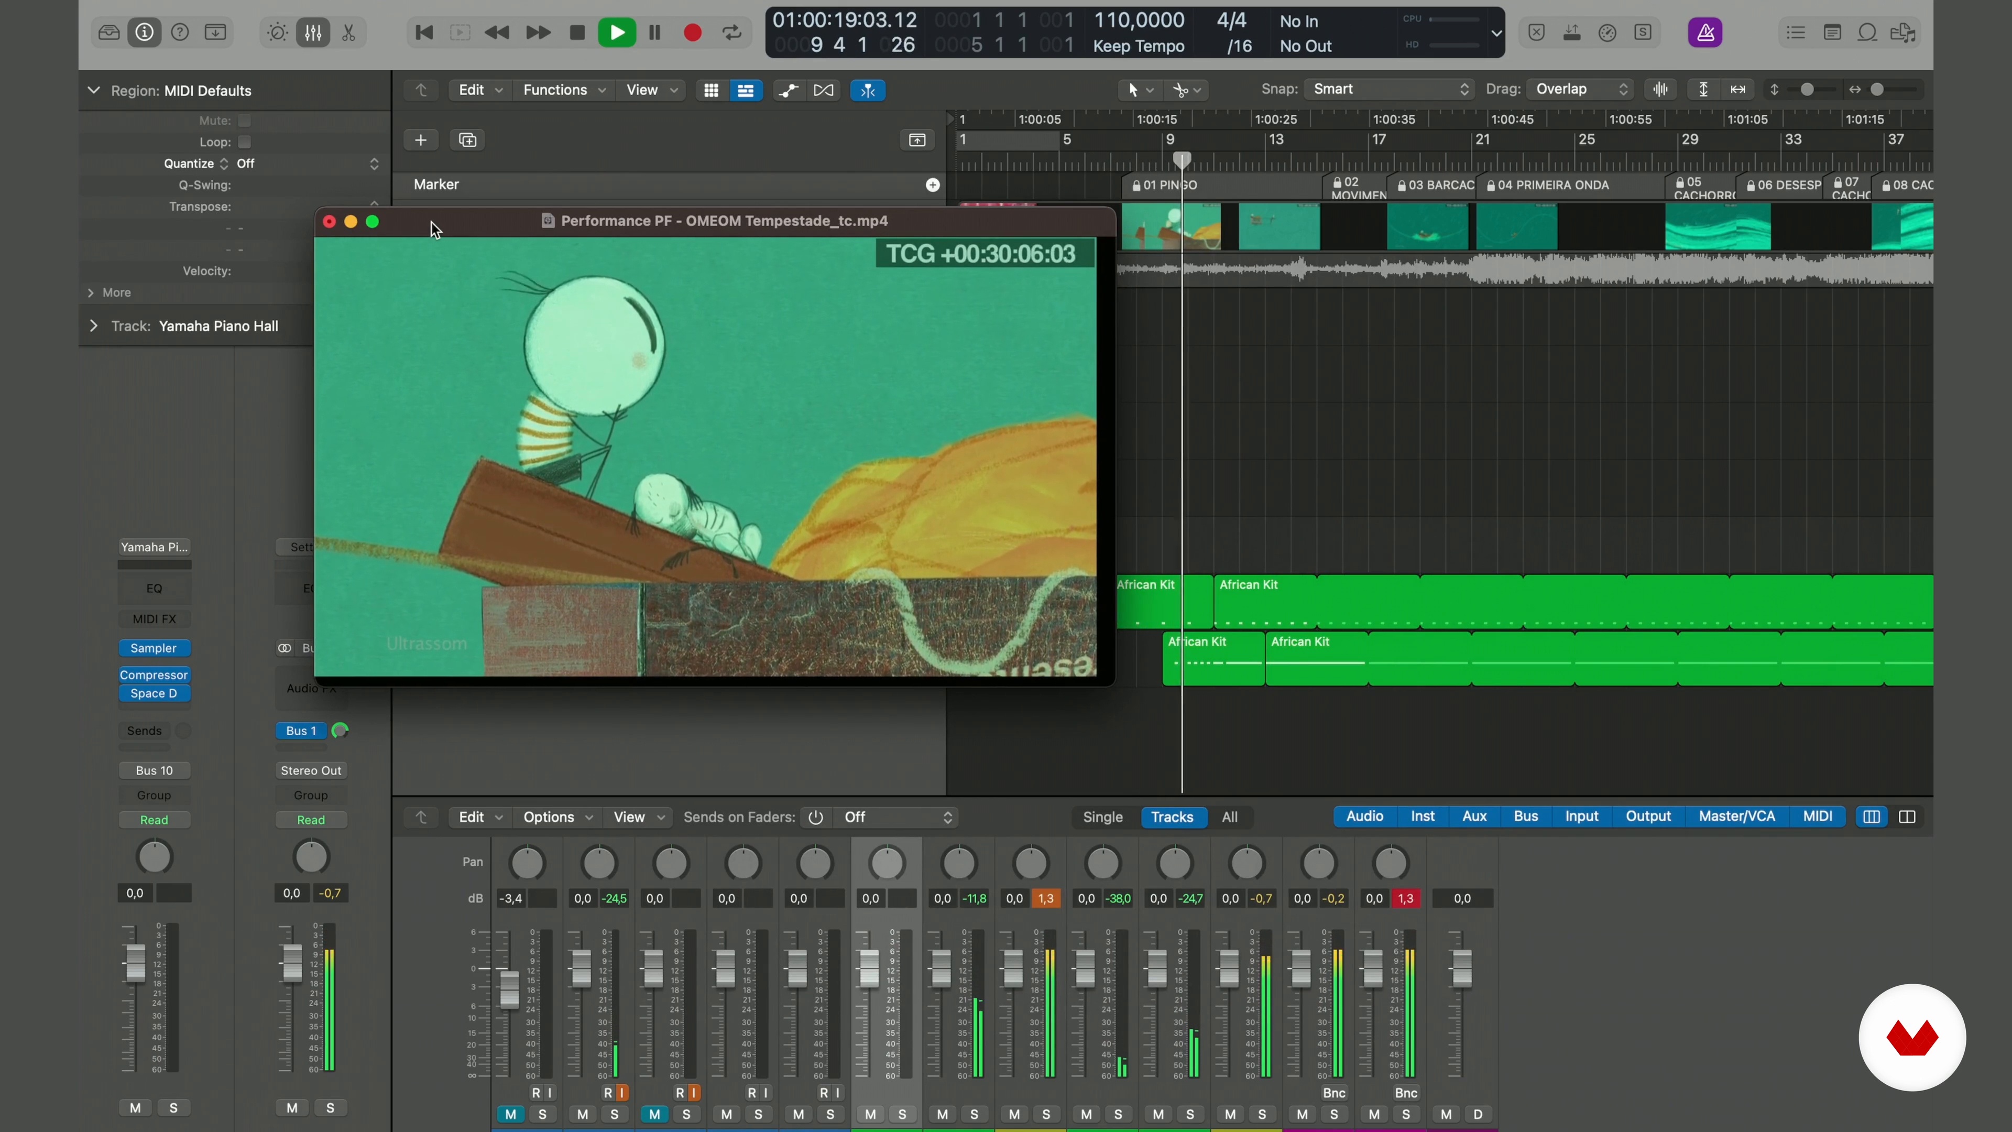2012x1132 pixels.
Task: Click the purple metronome-style tuner icon
Action: tap(1705, 33)
